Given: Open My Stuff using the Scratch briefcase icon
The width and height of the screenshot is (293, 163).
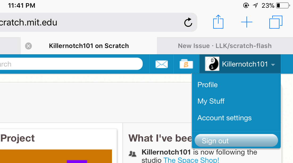Looking at the screenshot, I should [186, 64].
